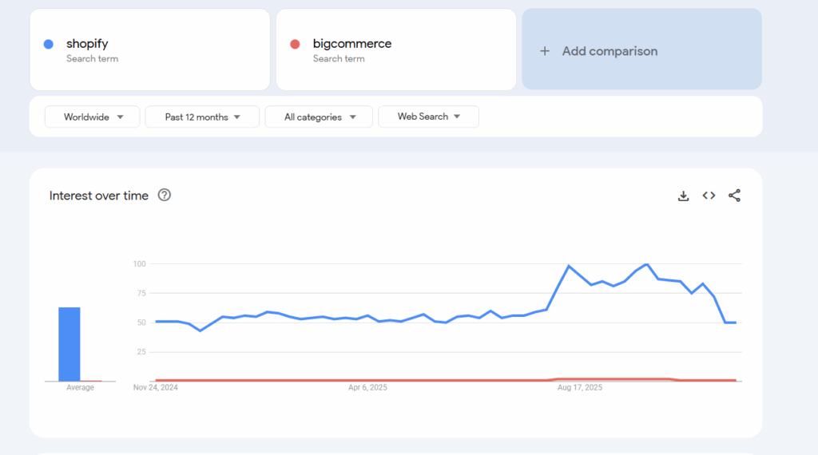The width and height of the screenshot is (818, 455).
Task: Edit the shopify search term card
Action: tap(149, 49)
